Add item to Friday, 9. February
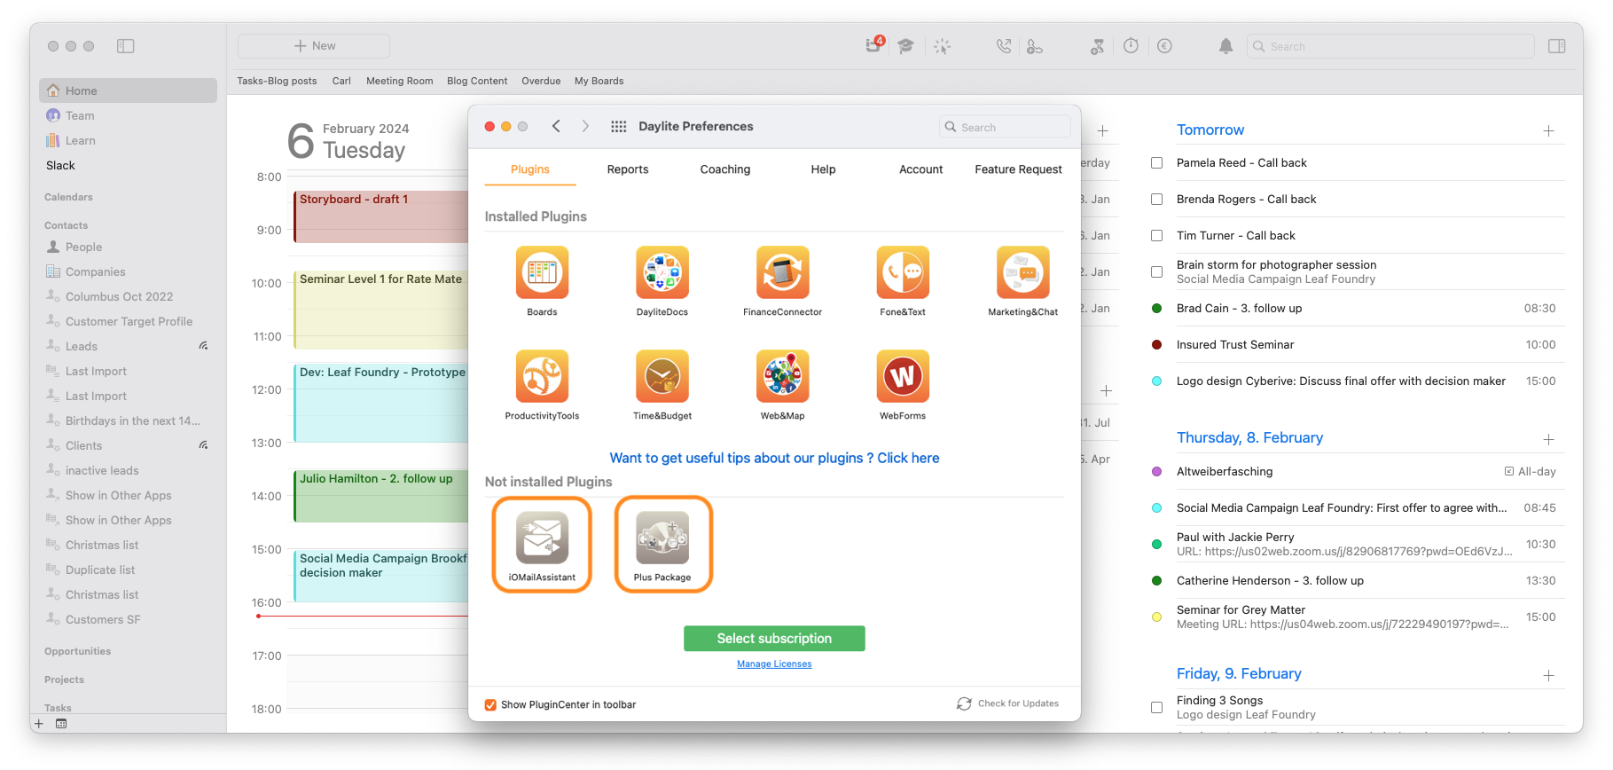 coord(1548,675)
